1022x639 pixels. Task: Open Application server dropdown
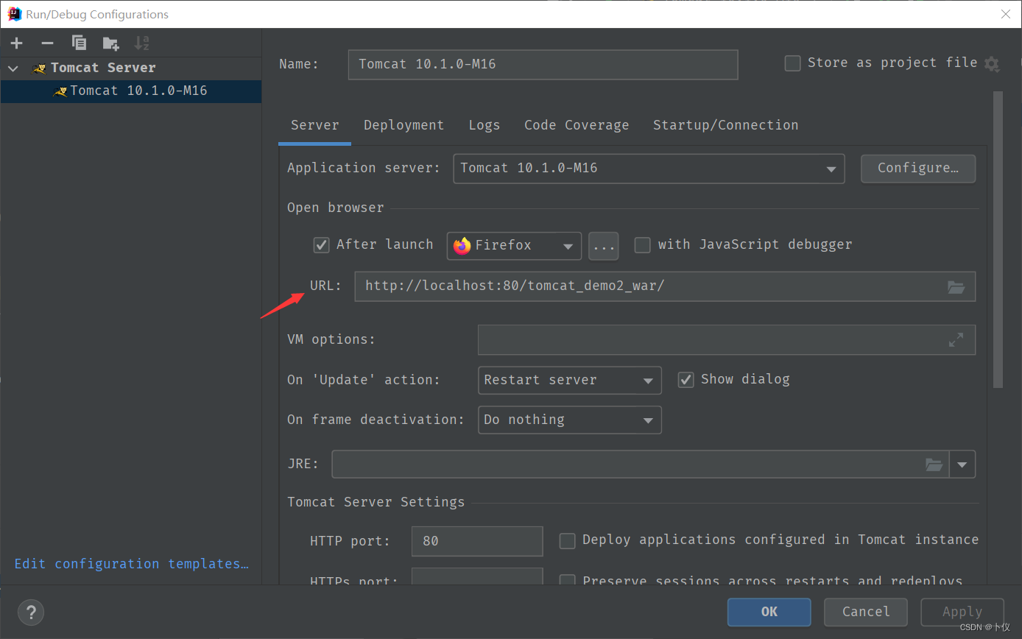[649, 169]
